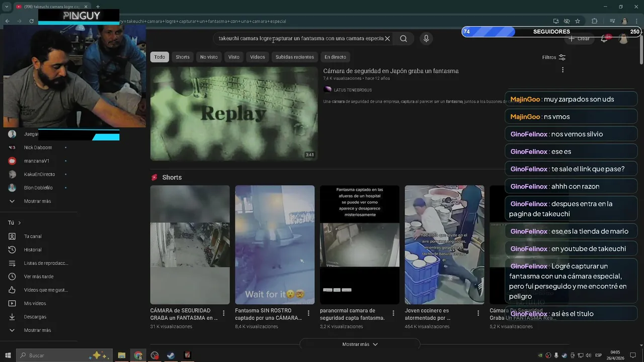Select the Subidas recientes filter chip

pyautogui.click(x=295, y=57)
